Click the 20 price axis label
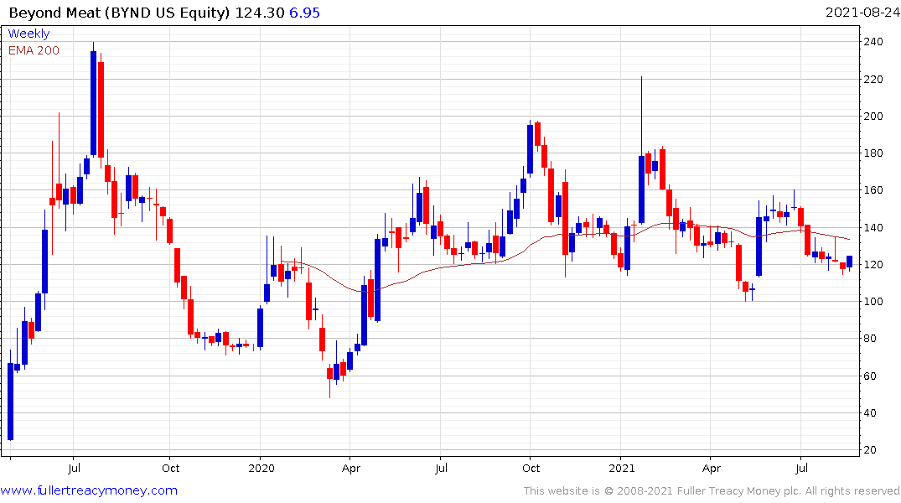 (x=870, y=450)
